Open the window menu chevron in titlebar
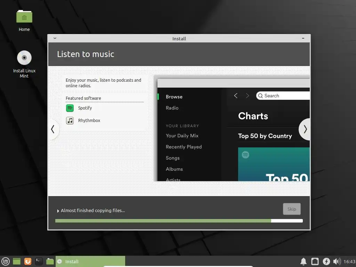The height and width of the screenshot is (267, 356). point(55,38)
